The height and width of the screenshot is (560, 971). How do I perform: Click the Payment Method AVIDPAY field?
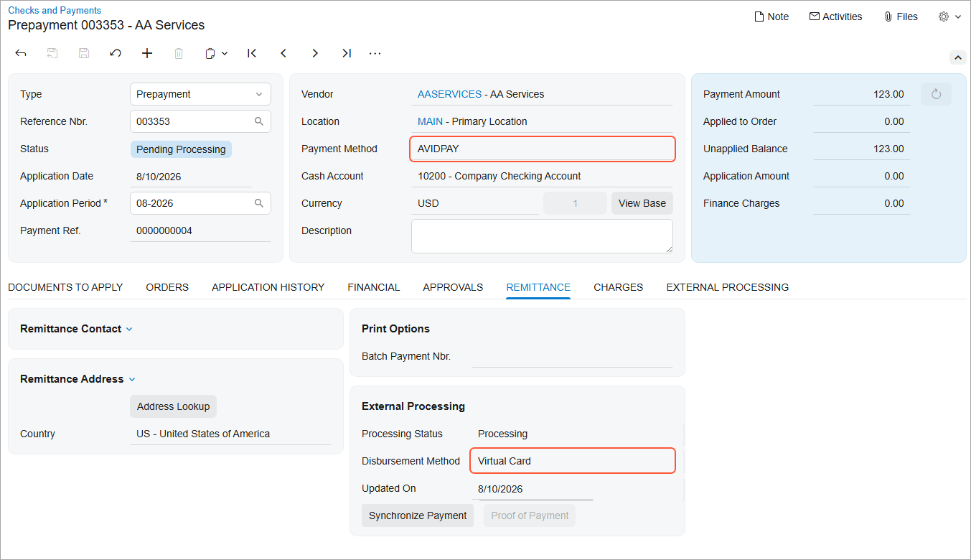pyautogui.click(x=543, y=149)
